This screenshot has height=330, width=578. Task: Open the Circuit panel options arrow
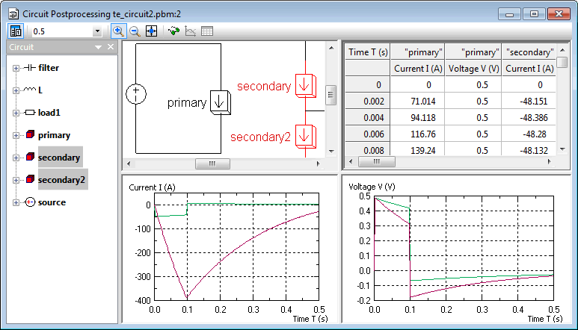pyautogui.click(x=98, y=47)
